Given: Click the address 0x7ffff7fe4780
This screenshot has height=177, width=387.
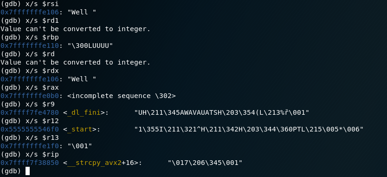Looking at the screenshot, I should pos(30,112).
